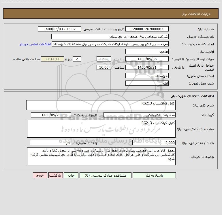Click the label مشخصات کالای مورد نیاز
Viewport: 222px width, 215px height.
coord(195,129)
